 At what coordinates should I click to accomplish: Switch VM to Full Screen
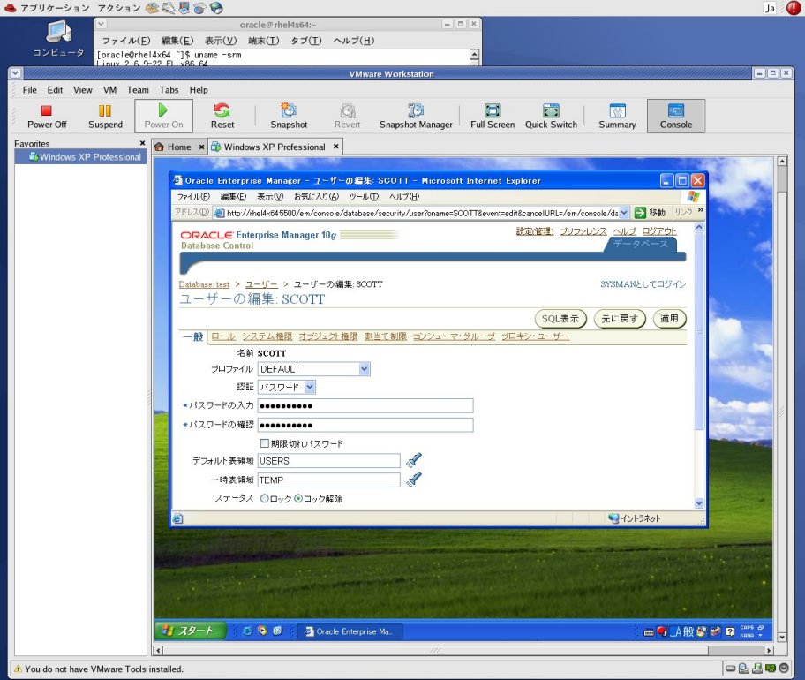[493, 117]
